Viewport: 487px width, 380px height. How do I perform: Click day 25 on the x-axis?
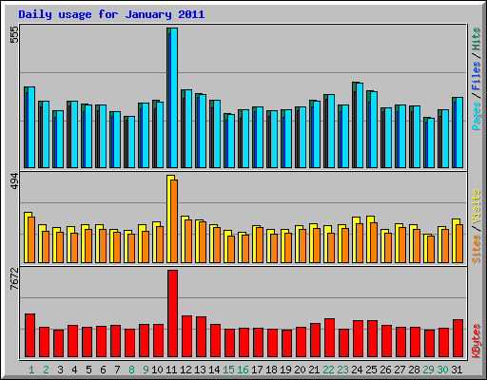pyautogui.click(x=371, y=370)
